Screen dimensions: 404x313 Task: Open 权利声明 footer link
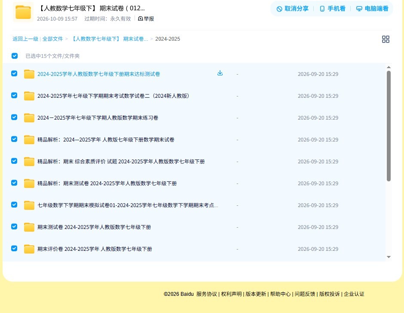[x=231, y=294]
